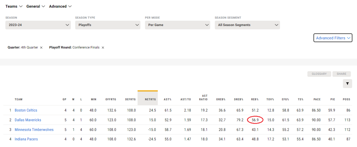Image resolution: width=357 pixels, height=147 pixels.
Task: Open the Season Type Playoffs dropdown
Action: tap(108, 25)
